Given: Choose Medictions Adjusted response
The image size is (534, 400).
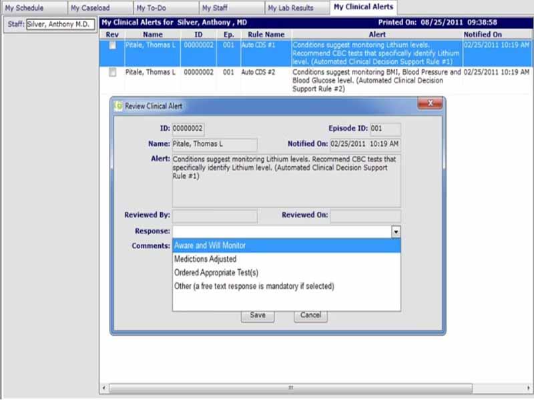Looking at the screenshot, I should 286,259.
